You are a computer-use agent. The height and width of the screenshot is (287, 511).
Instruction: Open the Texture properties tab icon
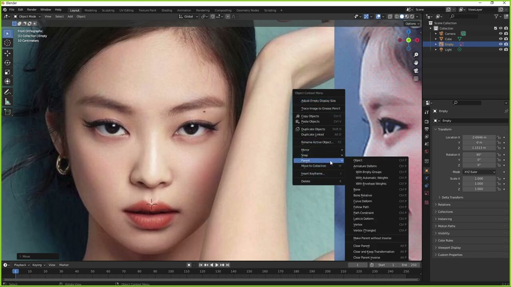[426, 203]
